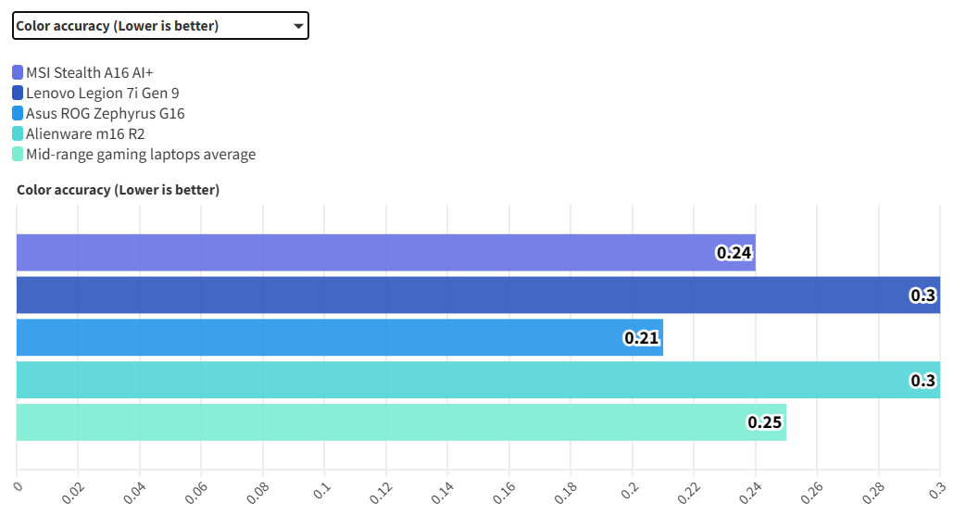Toggle the Alienware m16 R2 legend label
The image size is (953, 516).
click(x=85, y=133)
